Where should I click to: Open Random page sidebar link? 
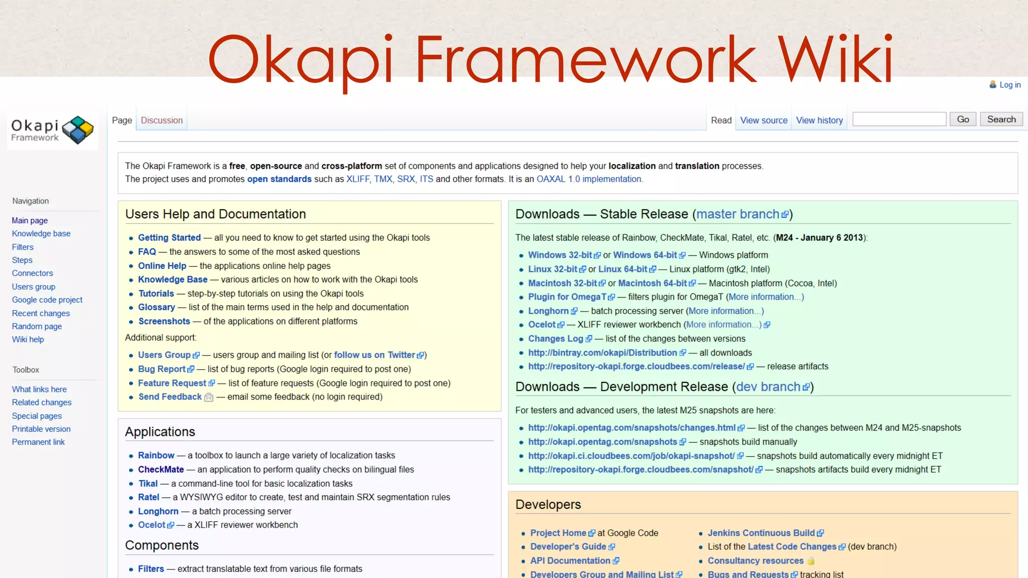37,326
